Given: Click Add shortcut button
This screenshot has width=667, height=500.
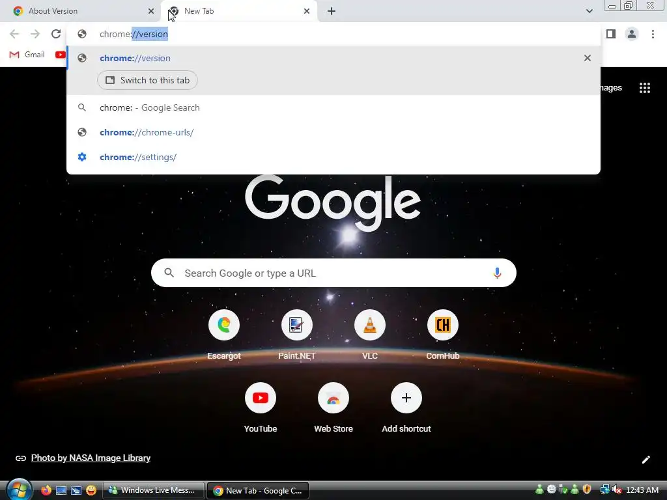Looking at the screenshot, I should [x=406, y=408].
